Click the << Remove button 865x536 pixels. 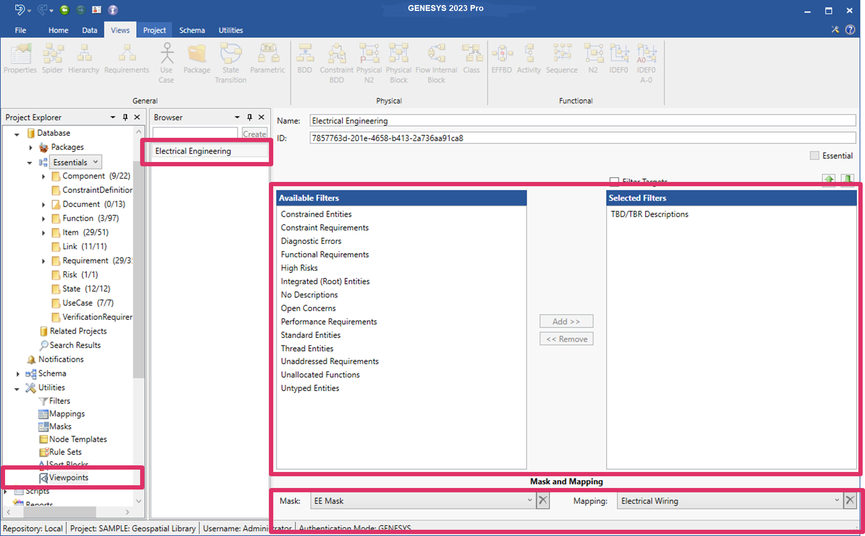566,339
